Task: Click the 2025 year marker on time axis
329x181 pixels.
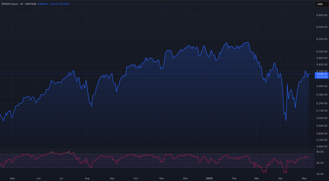Action: [209, 178]
